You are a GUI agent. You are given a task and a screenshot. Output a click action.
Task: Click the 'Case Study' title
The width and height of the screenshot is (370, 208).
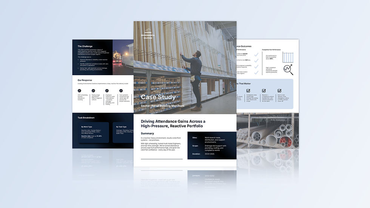158,97
